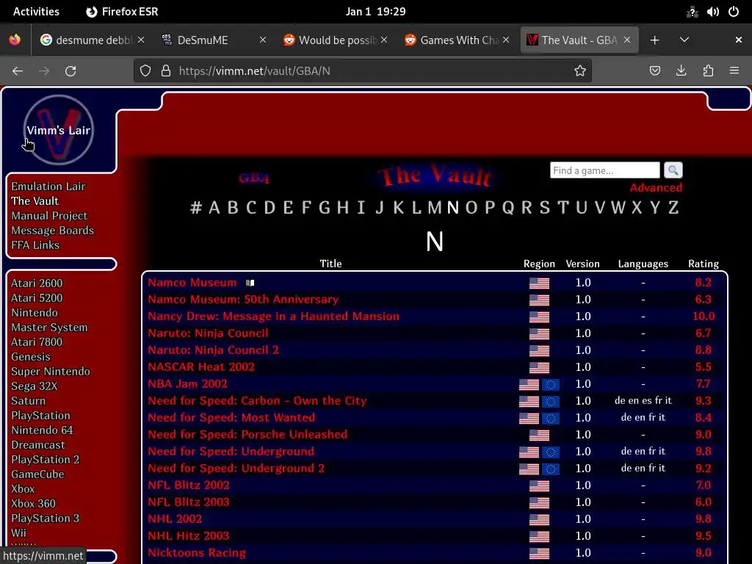The height and width of the screenshot is (564, 752).
Task: Save page to Pocket
Action: pos(654,71)
